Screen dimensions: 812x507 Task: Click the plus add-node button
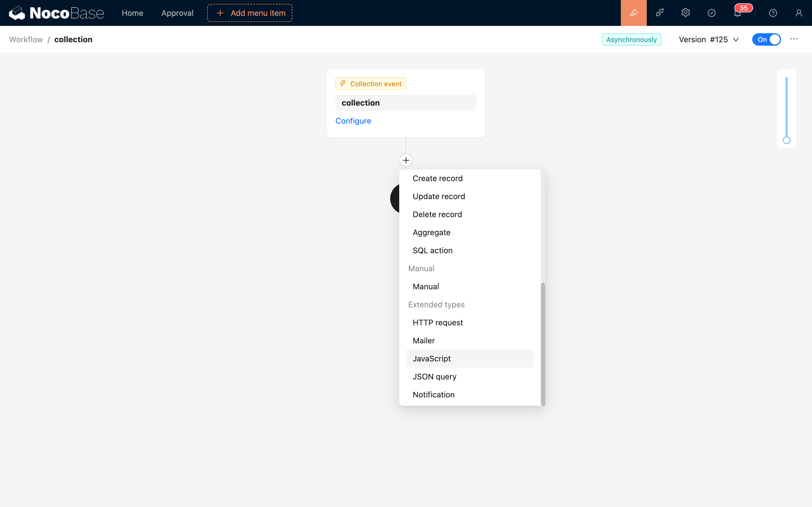pyautogui.click(x=406, y=160)
